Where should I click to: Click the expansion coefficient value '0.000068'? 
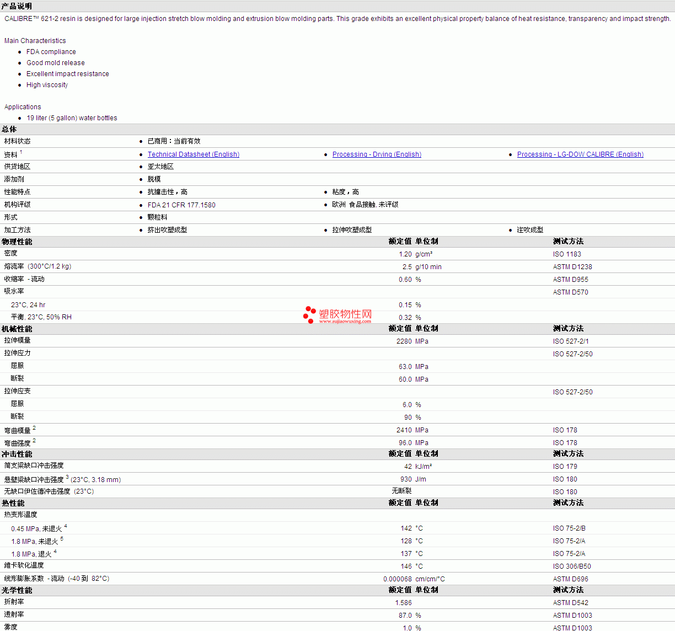(398, 579)
